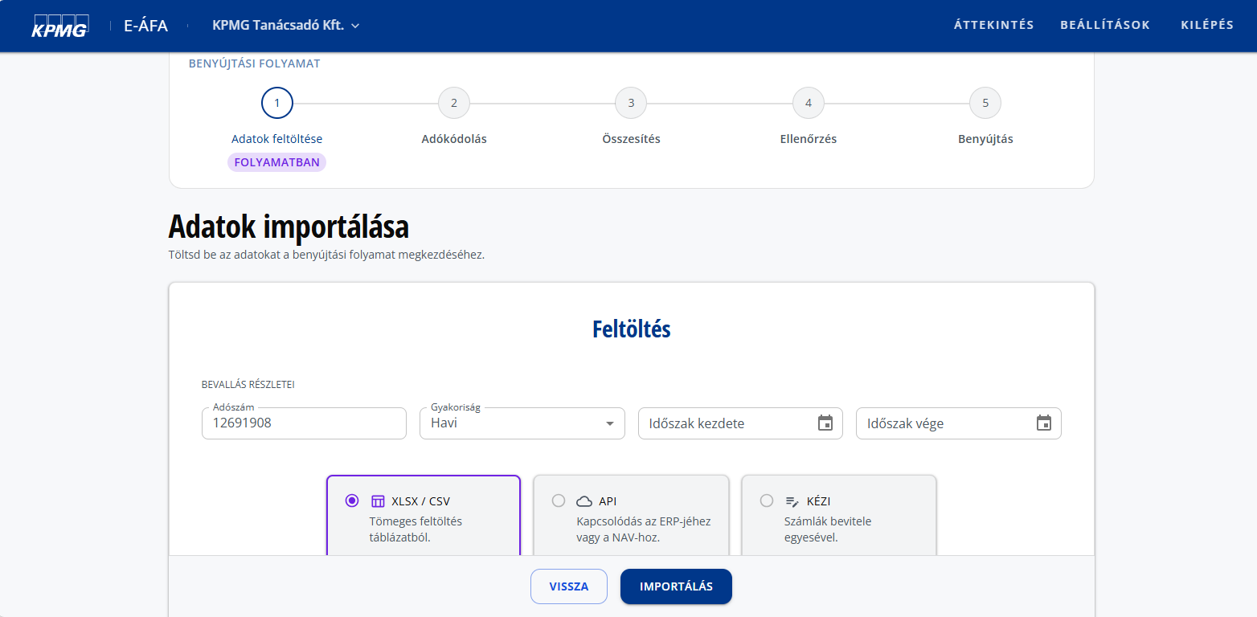Image resolution: width=1257 pixels, height=617 pixels.
Task: Click the IMPORTÁLÁS button
Action: [x=677, y=586]
